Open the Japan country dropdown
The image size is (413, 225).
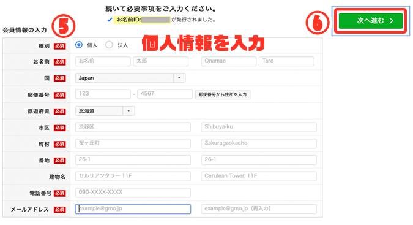[130, 78]
